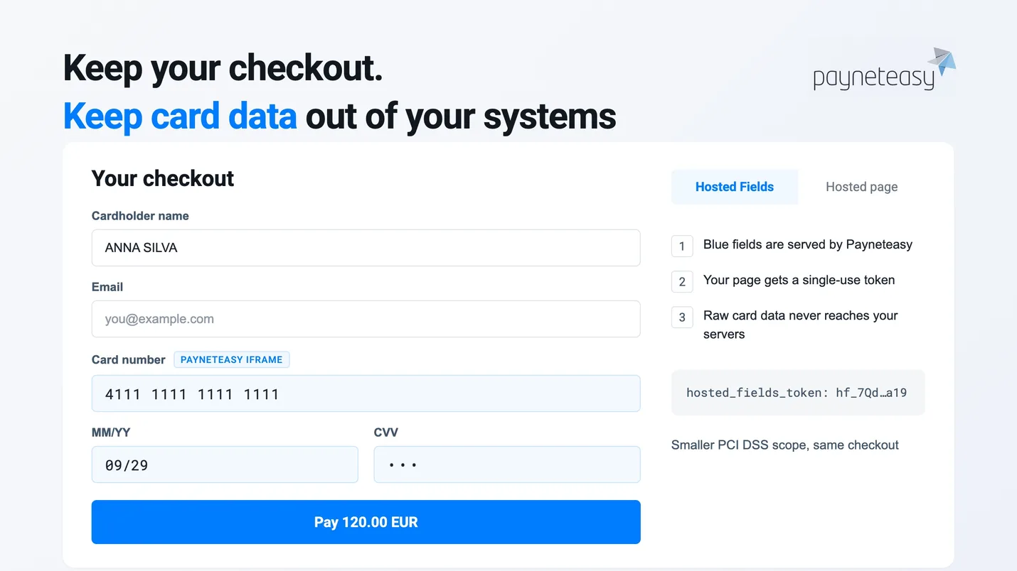The width and height of the screenshot is (1017, 571).
Task: Click the Payneteasy paper plane logo icon
Action: click(x=942, y=62)
